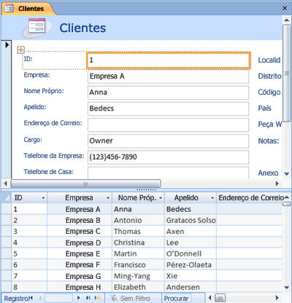
Task: Click the layout selector cross-arrow handle
Action: (x=21, y=50)
